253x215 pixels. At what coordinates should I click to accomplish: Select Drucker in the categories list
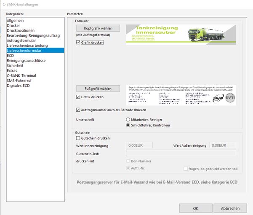click(x=14, y=25)
